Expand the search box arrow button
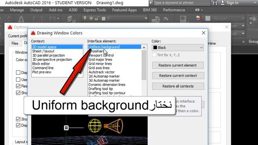This screenshot has height=145, width=258. 151,3
